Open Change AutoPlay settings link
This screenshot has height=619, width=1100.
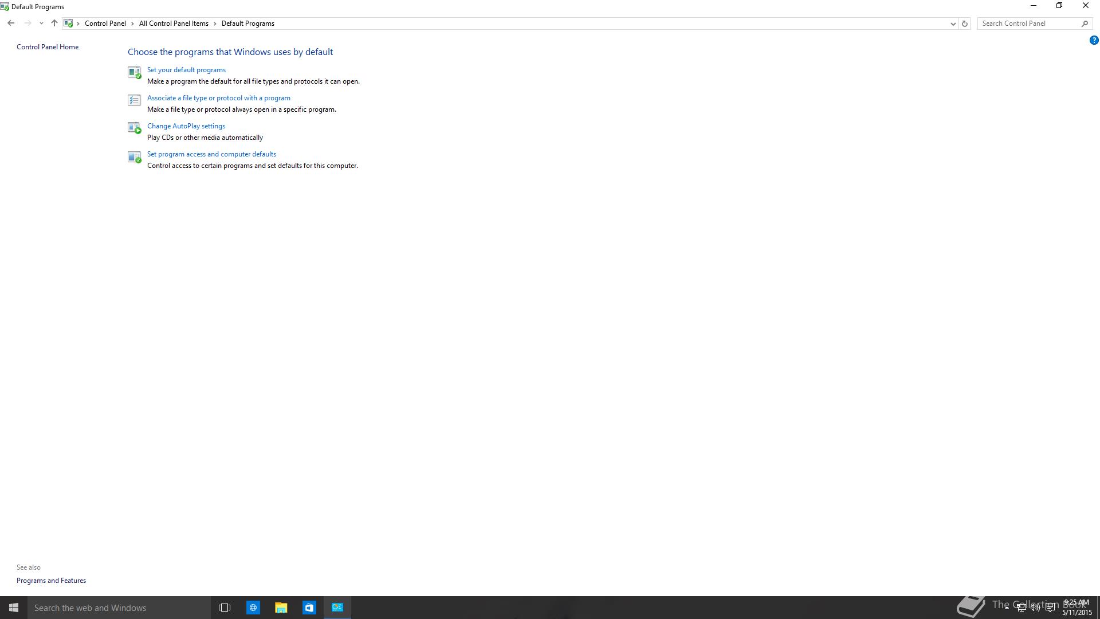(x=186, y=126)
